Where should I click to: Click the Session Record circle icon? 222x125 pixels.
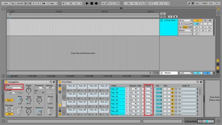118,3
